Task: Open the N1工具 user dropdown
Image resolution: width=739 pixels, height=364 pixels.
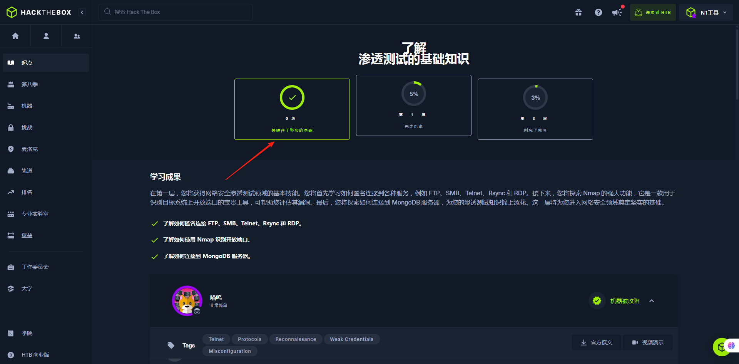Action: 706,12
